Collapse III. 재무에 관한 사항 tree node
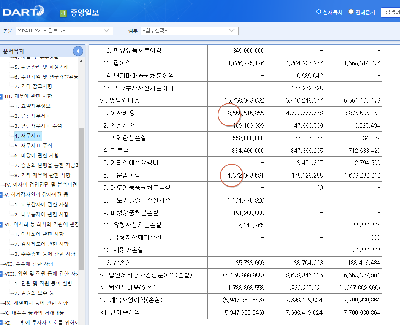 pos(1,96)
